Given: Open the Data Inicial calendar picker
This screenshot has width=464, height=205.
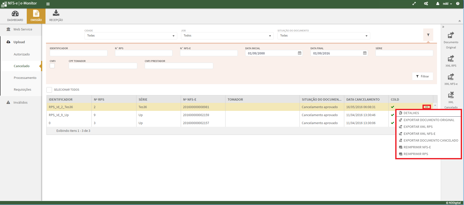Looking at the screenshot, I should point(299,53).
